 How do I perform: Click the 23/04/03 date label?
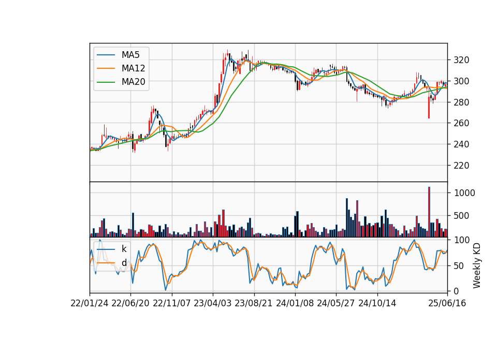click(213, 303)
